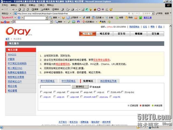Click the Baidu toolbar 已拦截(0) icon

[x=84, y=22]
